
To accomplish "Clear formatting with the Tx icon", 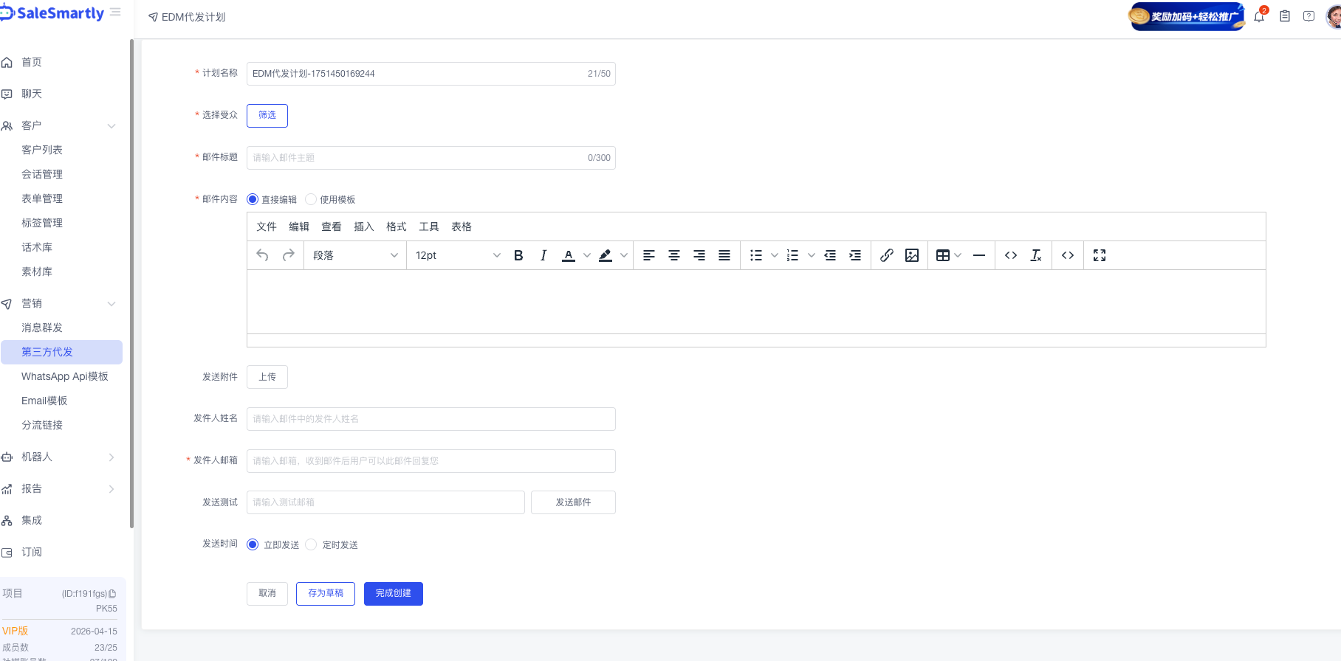I will point(1036,255).
